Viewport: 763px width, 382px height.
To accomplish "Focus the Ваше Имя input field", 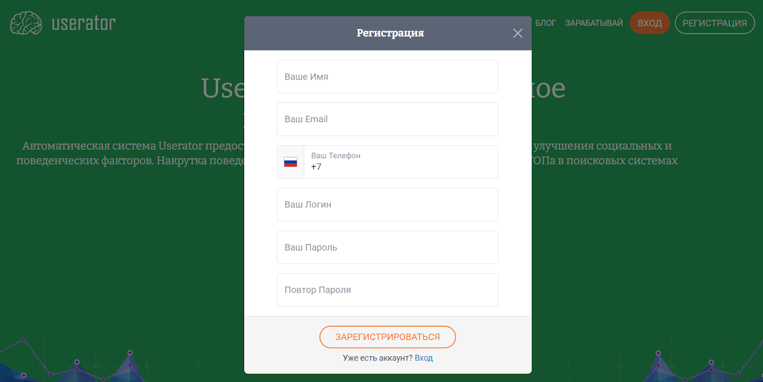I will (x=387, y=77).
